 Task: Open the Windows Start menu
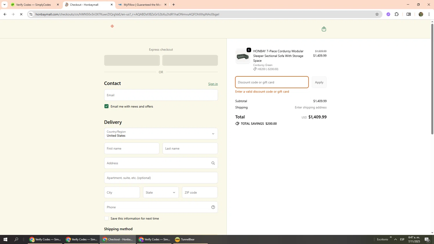[5, 239]
